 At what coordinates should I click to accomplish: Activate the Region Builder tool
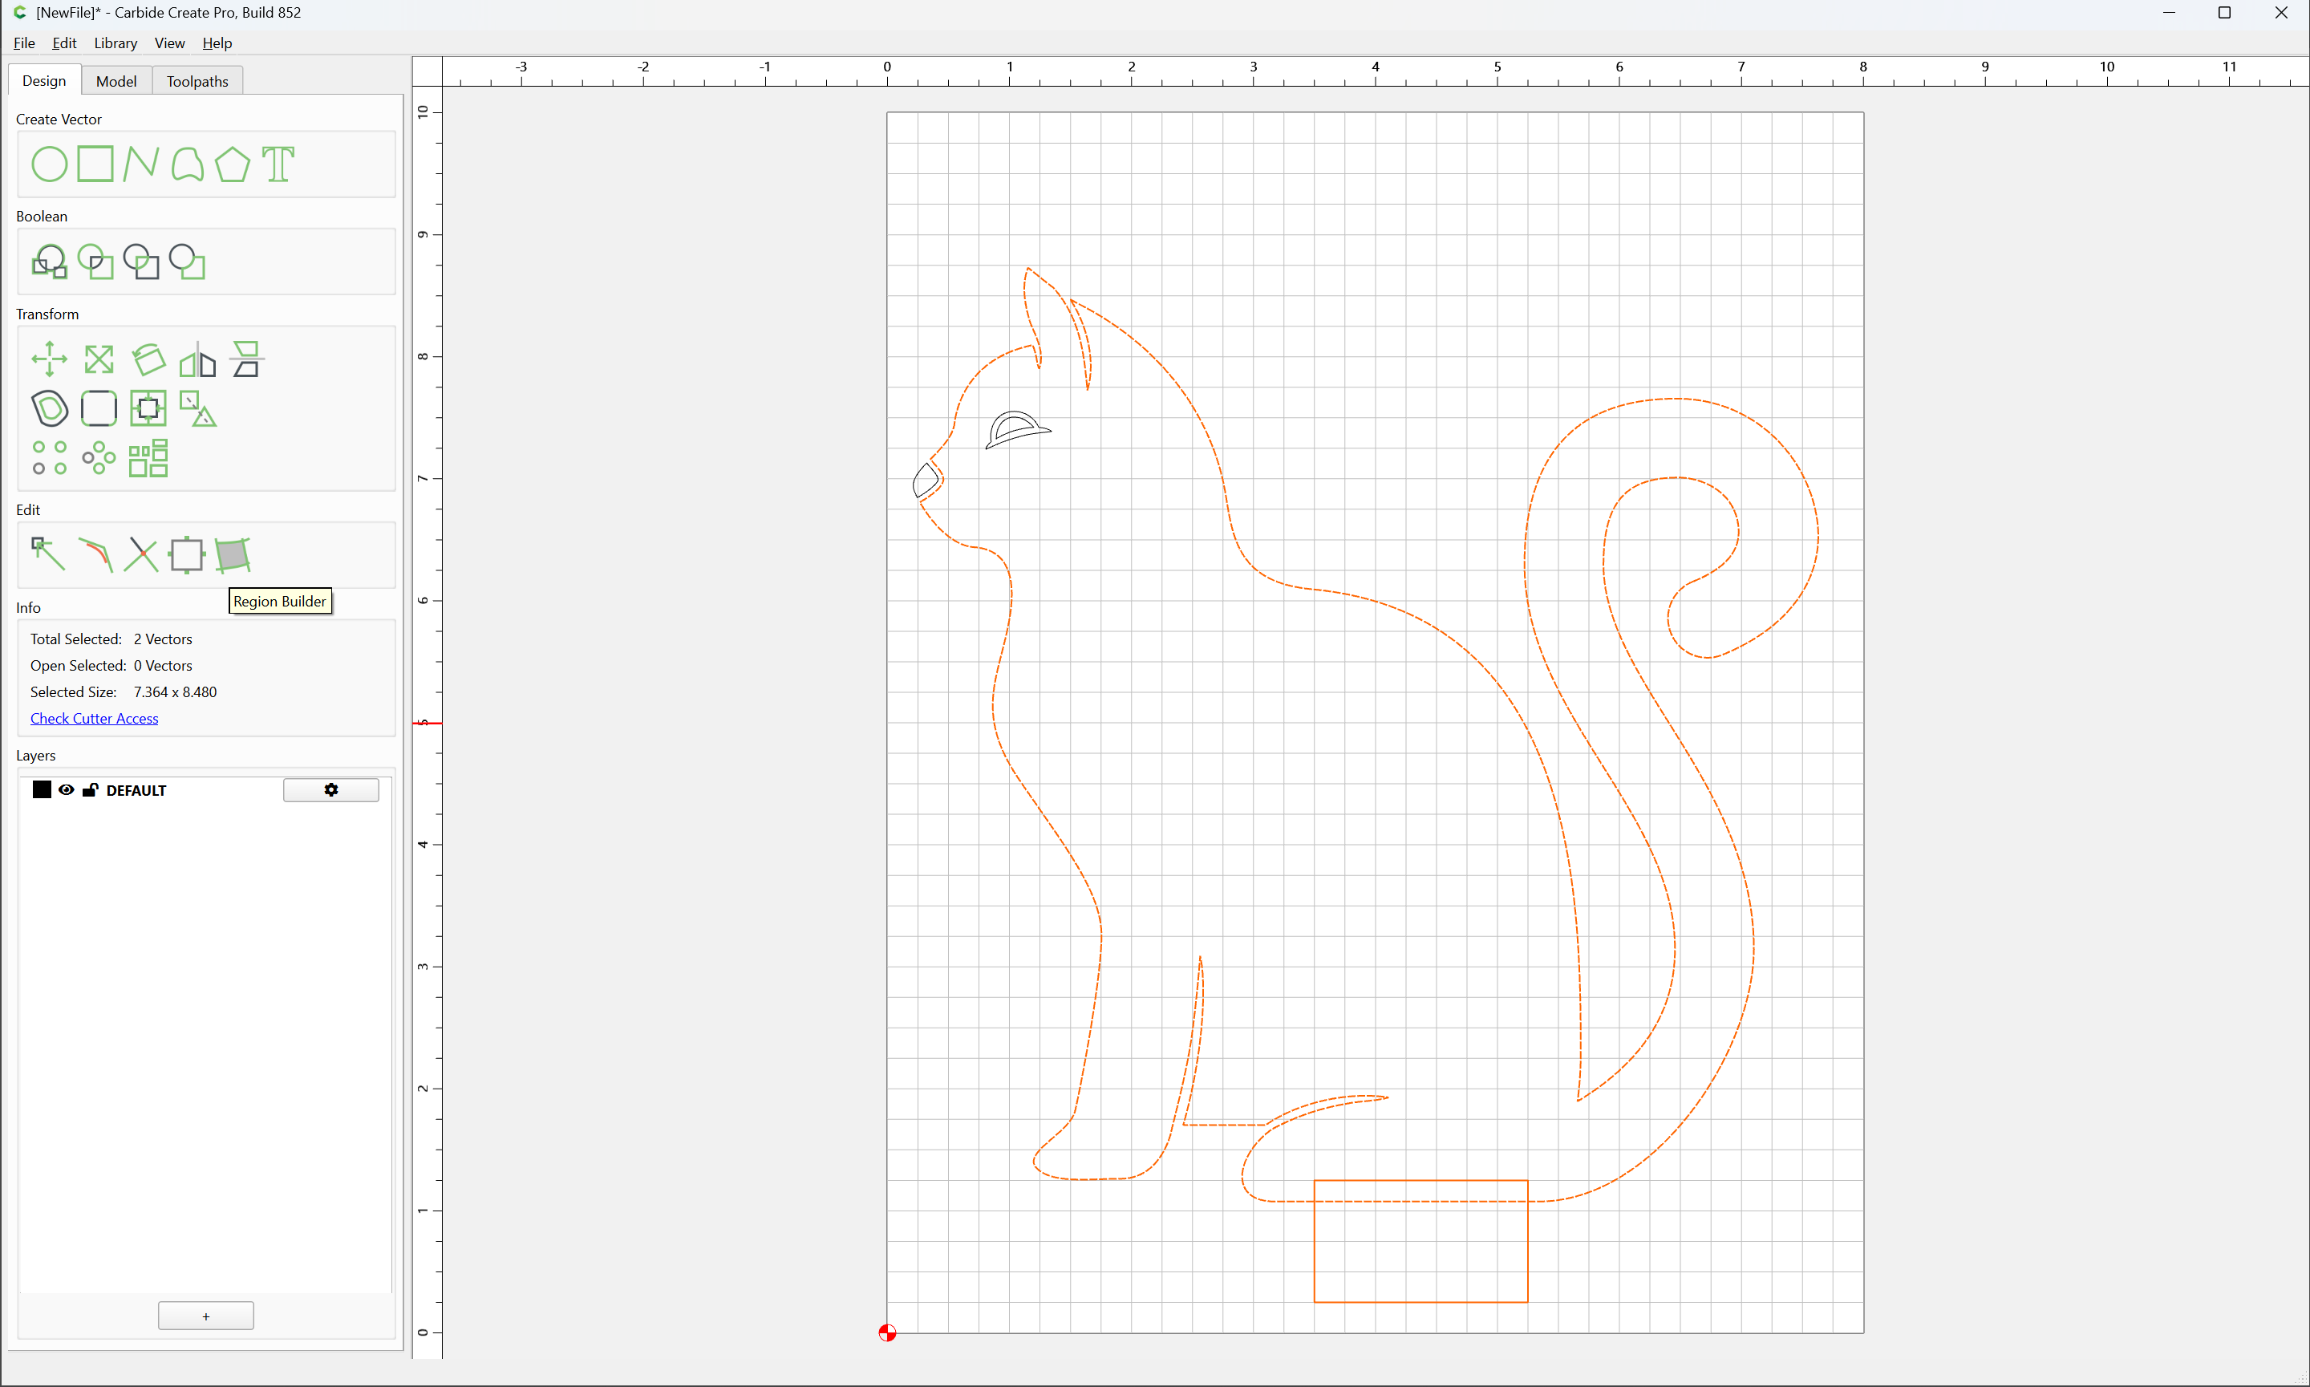[233, 554]
